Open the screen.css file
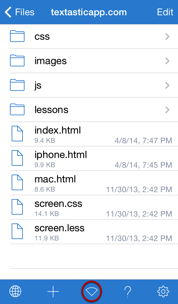The width and height of the screenshot is (178, 304). [94, 207]
